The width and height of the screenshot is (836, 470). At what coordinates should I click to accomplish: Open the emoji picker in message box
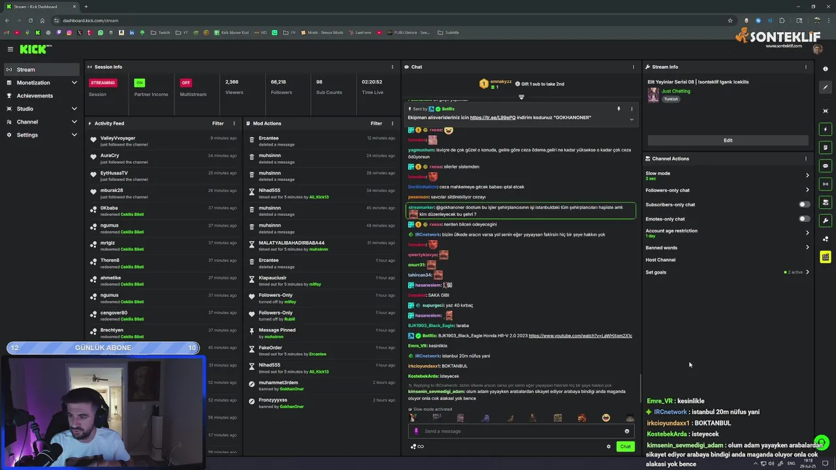click(x=627, y=431)
